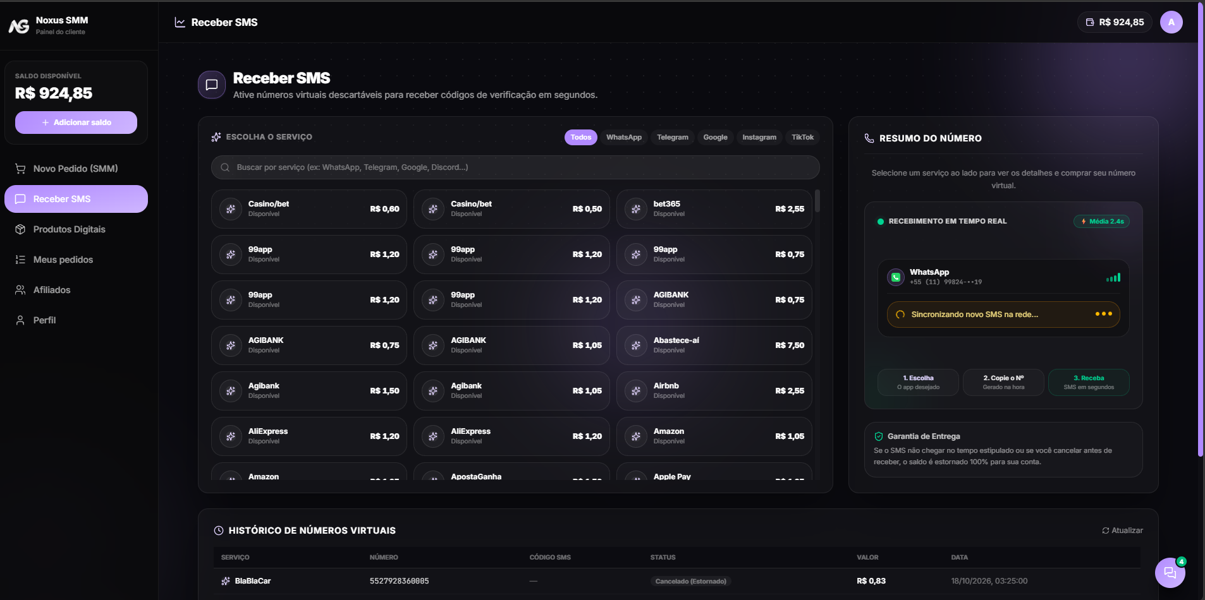Filter services by WhatsApp
The image size is (1205, 600).
624,137
